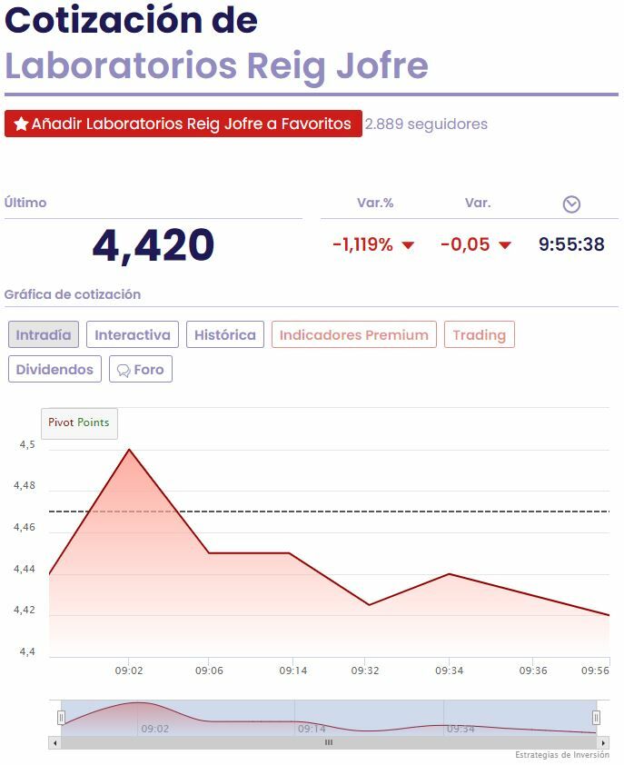Click the Var. column label

pos(478,203)
